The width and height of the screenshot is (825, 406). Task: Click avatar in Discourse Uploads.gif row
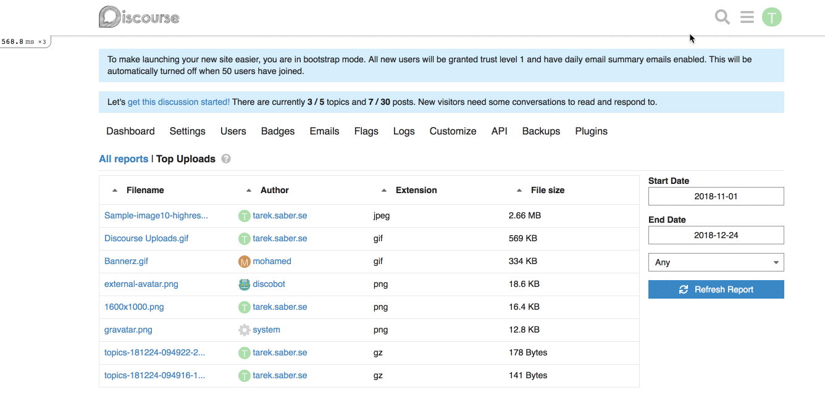[245, 239]
